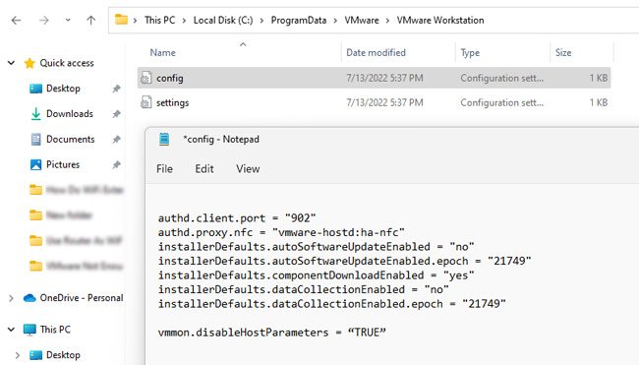639x365 pixels.
Task: Click the pin icon beside Pictures
Action: coord(117,164)
